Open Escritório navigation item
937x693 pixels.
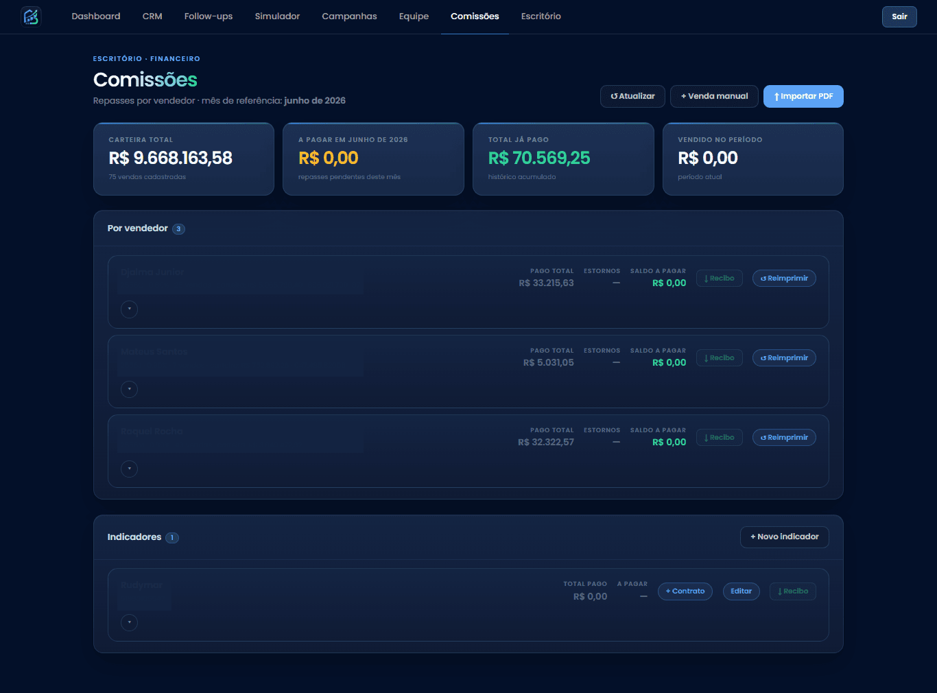coord(541,16)
